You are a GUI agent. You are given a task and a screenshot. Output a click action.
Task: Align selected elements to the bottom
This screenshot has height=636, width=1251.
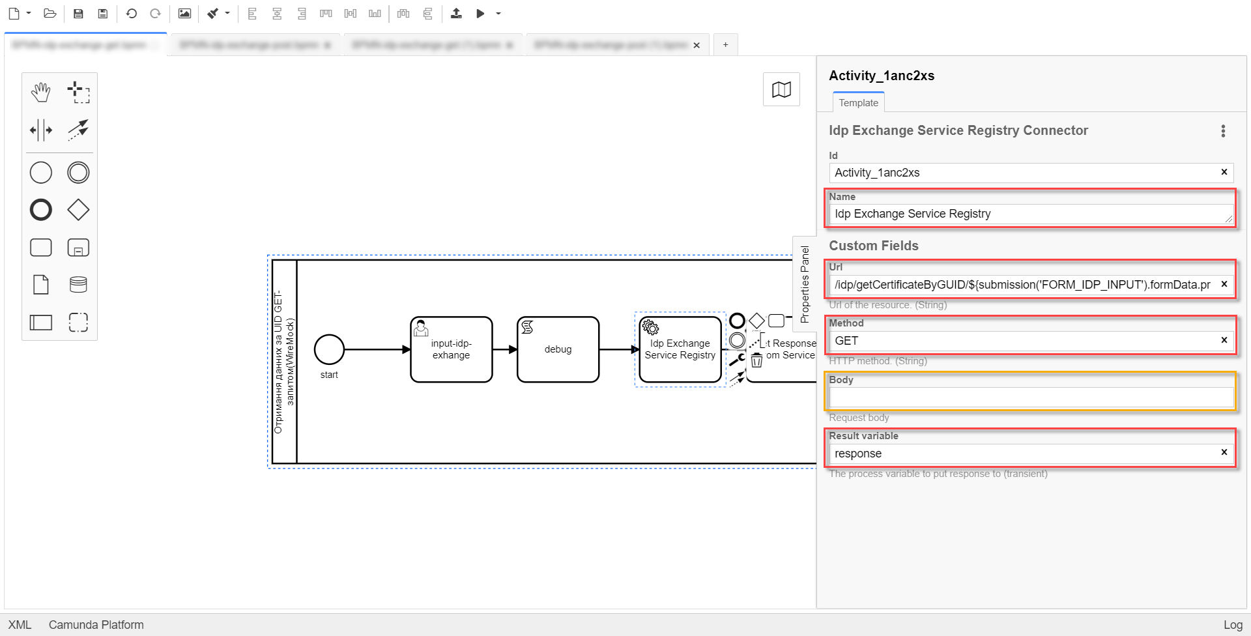pos(375,13)
